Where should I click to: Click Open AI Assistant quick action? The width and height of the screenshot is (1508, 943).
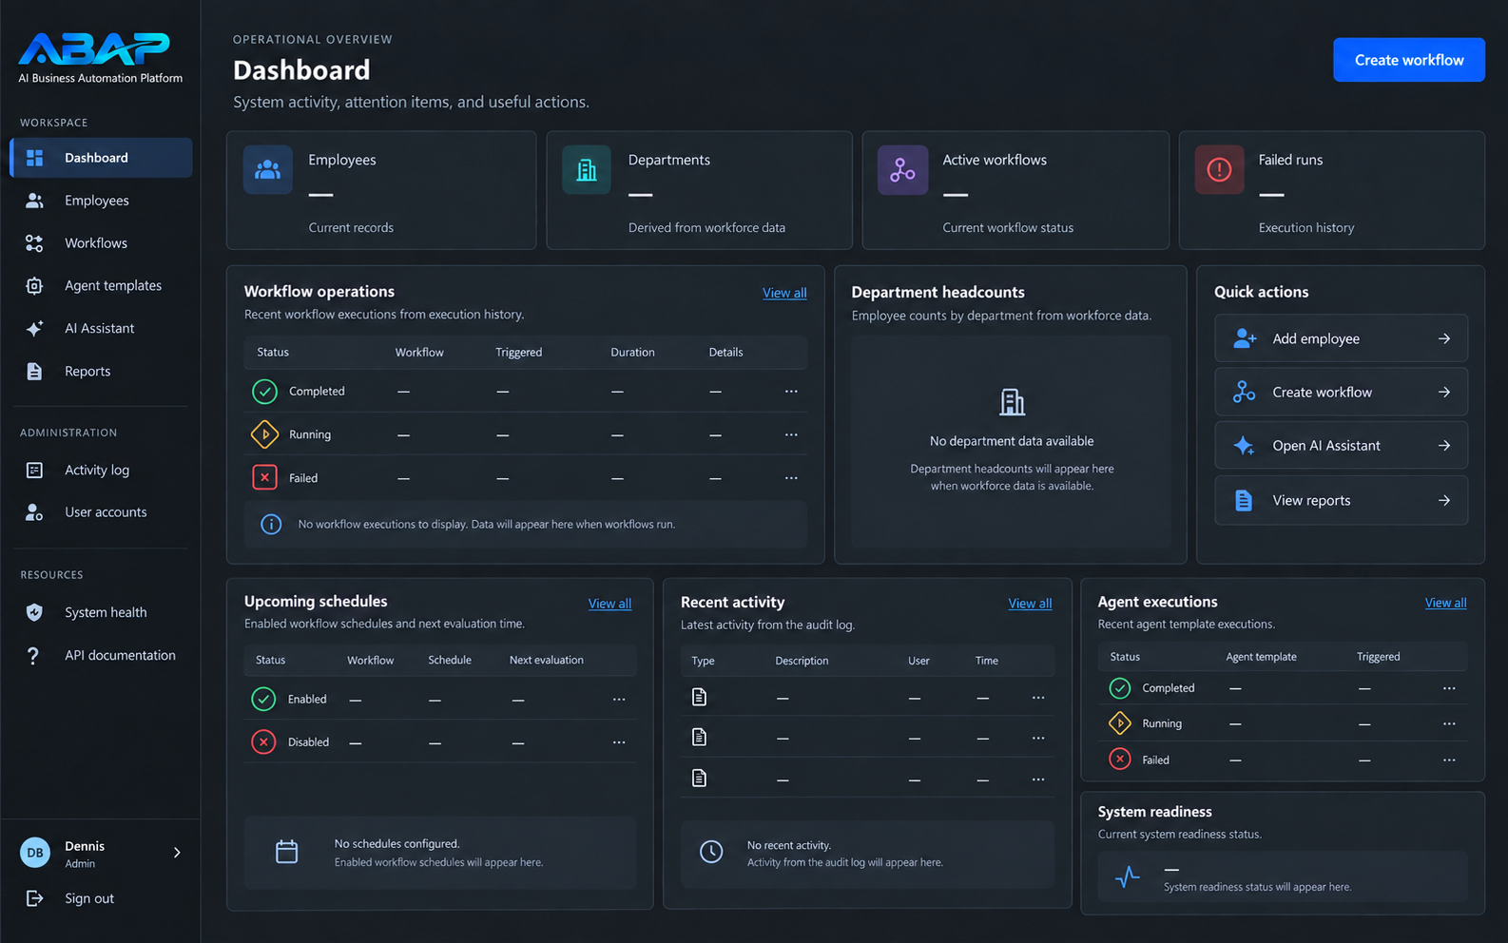click(1341, 445)
